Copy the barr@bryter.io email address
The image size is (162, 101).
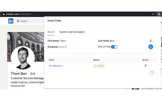tap(145, 66)
